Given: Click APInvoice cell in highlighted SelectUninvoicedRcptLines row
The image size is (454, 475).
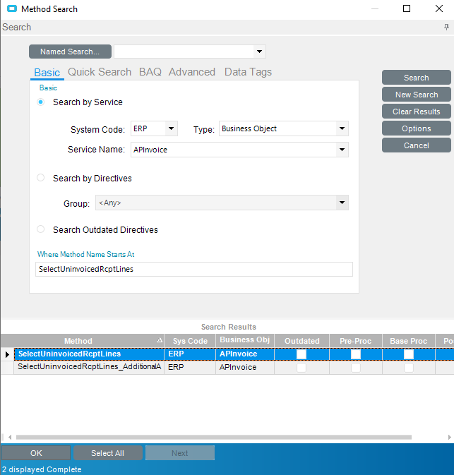Looking at the screenshot, I should click(245, 354).
